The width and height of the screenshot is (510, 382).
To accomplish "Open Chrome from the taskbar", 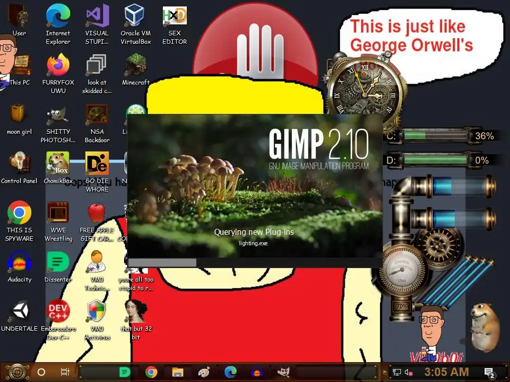I will click(x=151, y=372).
